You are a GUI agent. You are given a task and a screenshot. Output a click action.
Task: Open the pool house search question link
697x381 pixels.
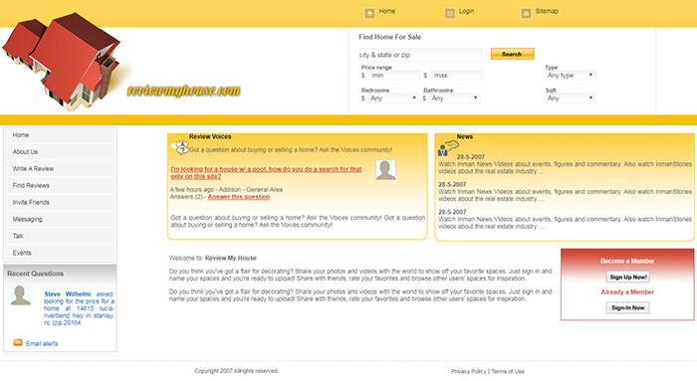[x=266, y=173]
